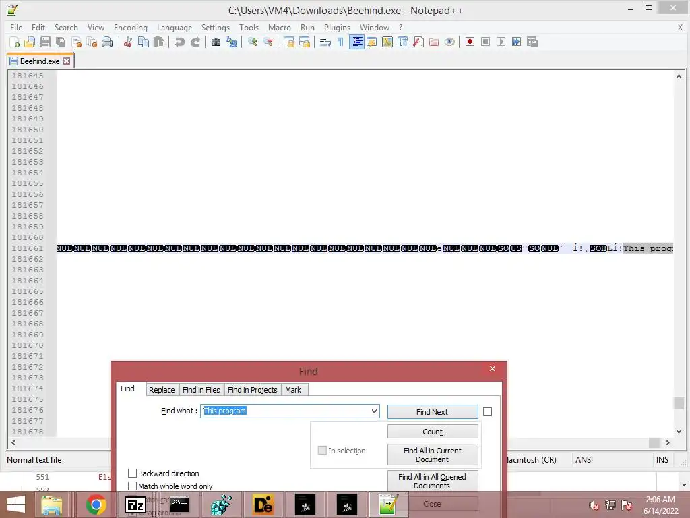Enable Match whole word only checkbox
This screenshot has height=518, width=690.
coord(132,486)
